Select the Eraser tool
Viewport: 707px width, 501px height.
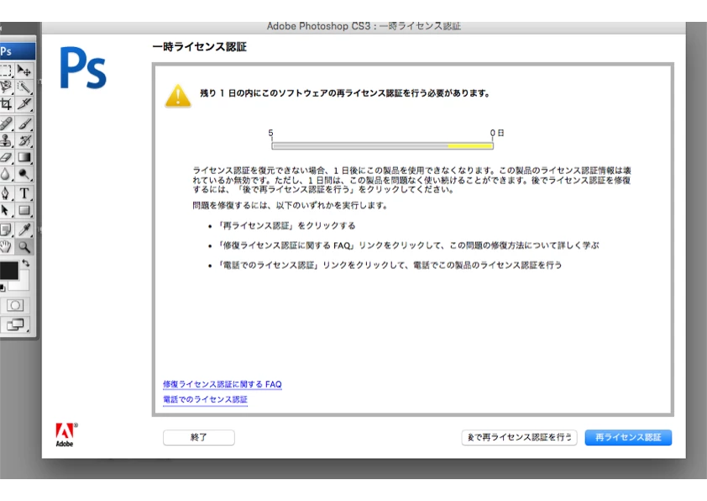pos(6,157)
